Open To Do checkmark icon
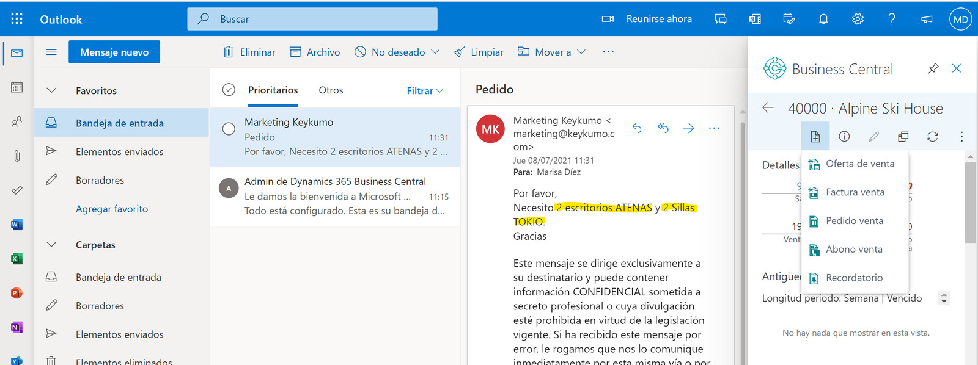978x365 pixels. coord(17,190)
